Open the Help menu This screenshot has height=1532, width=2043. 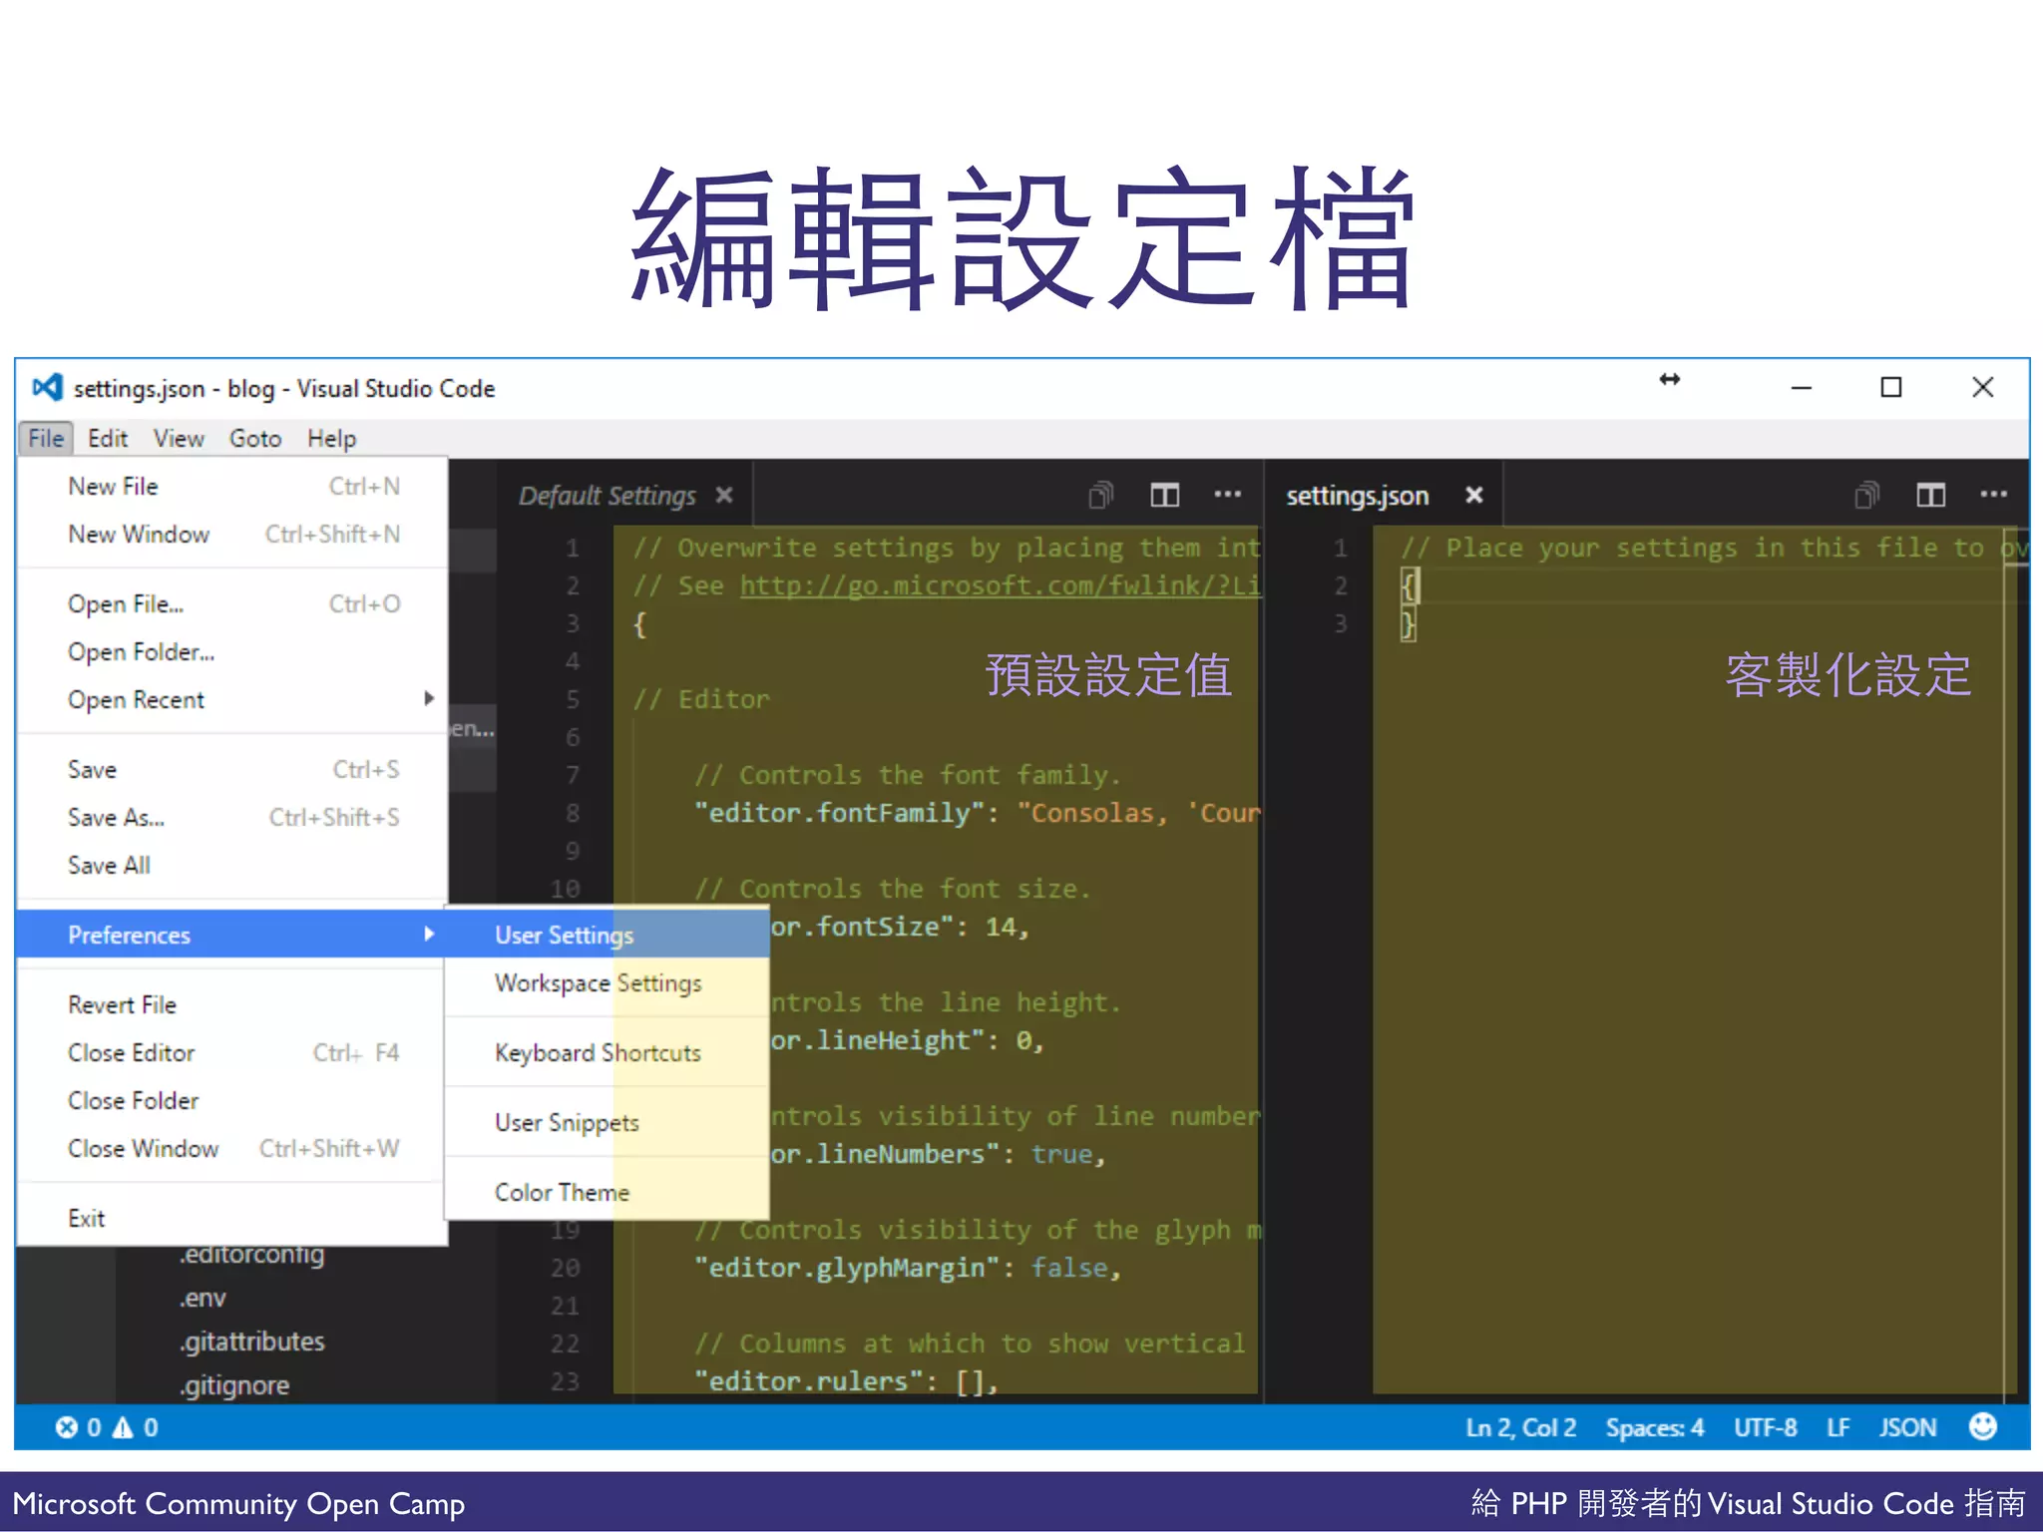(331, 438)
